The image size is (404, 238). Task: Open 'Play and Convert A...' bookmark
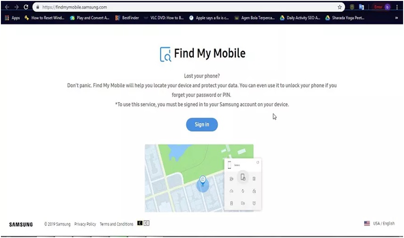[89, 18]
